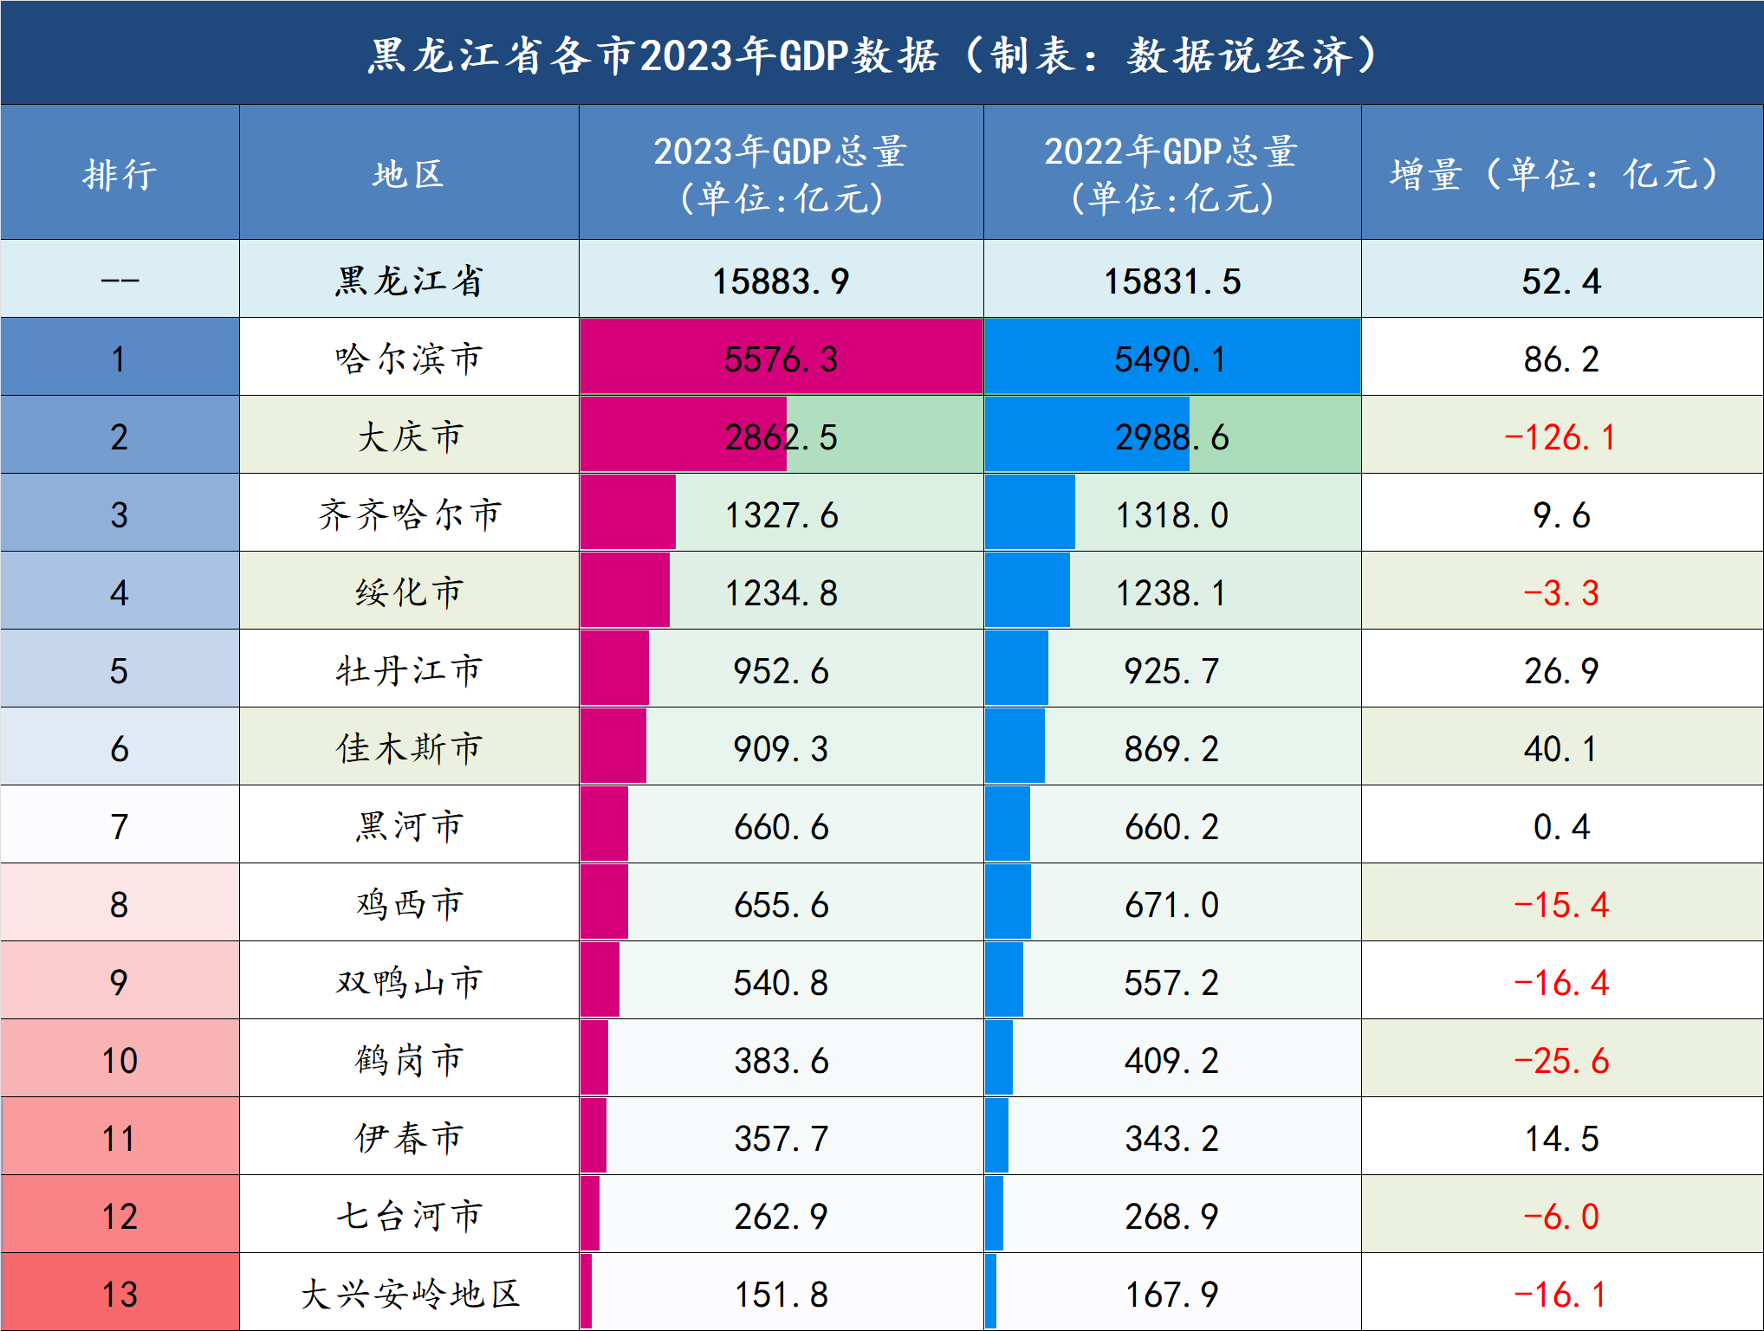Viewport: 1764px width, 1331px height.
Task: Click the value 357.7
Action: (x=781, y=1139)
